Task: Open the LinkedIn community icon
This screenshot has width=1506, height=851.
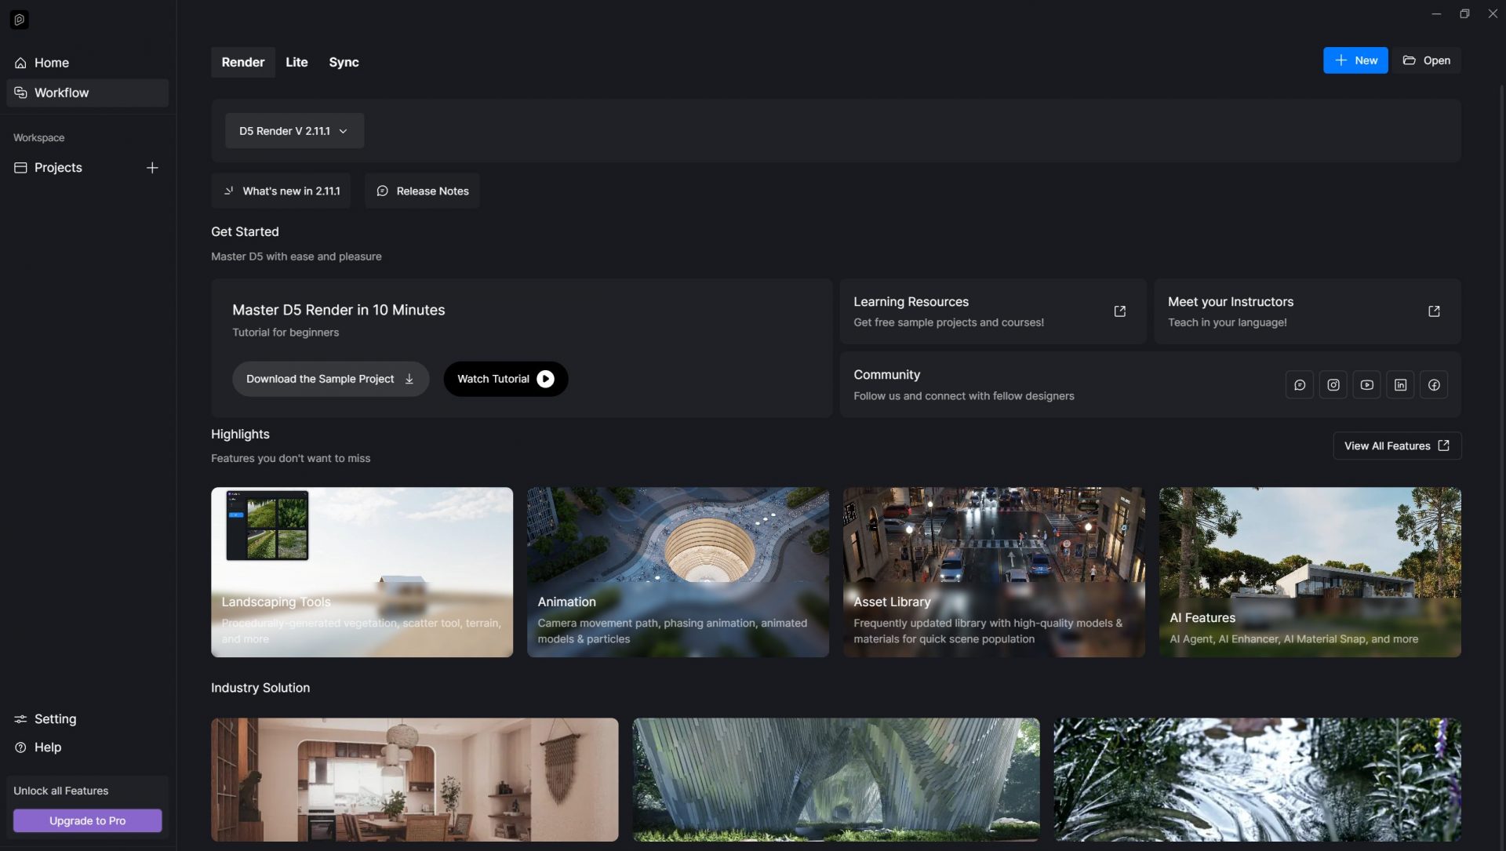Action: (x=1400, y=385)
